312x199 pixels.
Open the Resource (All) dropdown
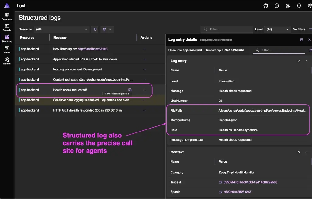(62, 29)
